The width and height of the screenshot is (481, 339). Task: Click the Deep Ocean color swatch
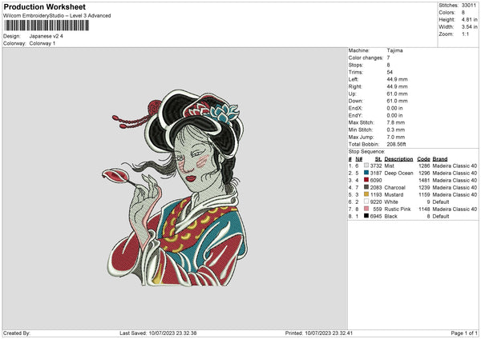point(366,173)
